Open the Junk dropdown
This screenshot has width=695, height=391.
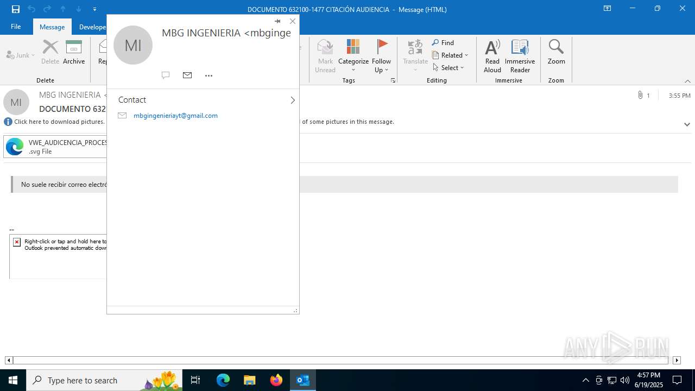(21, 55)
